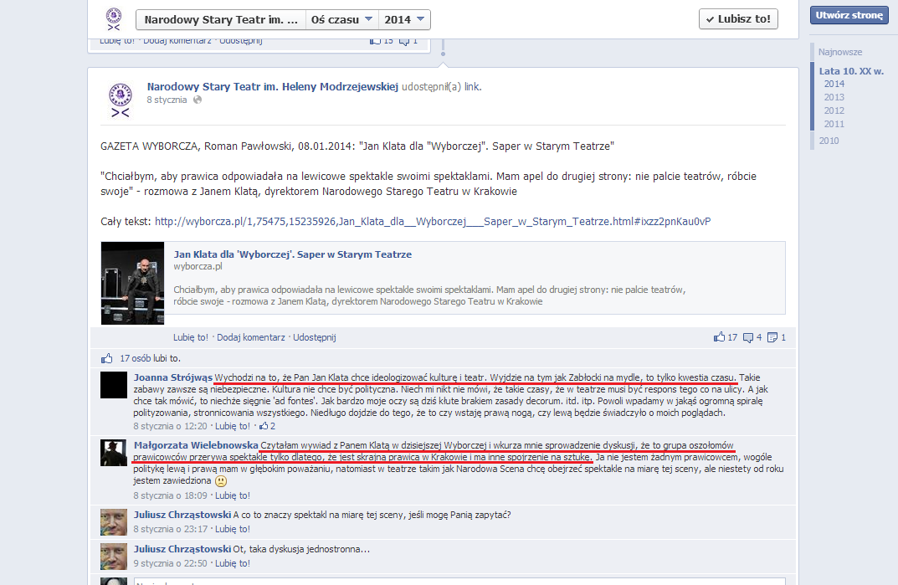898x585 pixels.
Task: Click the Utwórz stronę button
Action: (849, 15)
